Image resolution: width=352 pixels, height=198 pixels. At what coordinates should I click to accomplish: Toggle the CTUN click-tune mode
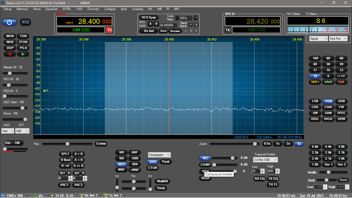click(x=152, y=168)
